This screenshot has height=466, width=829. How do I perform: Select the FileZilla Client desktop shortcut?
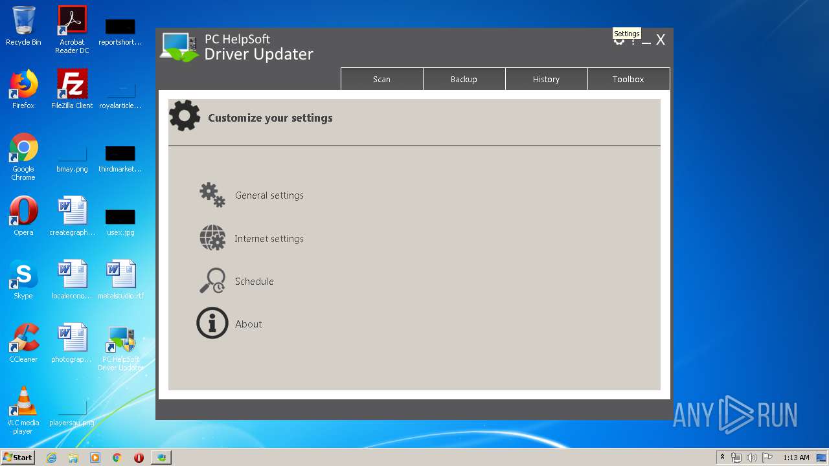click(x=72, y=89)
